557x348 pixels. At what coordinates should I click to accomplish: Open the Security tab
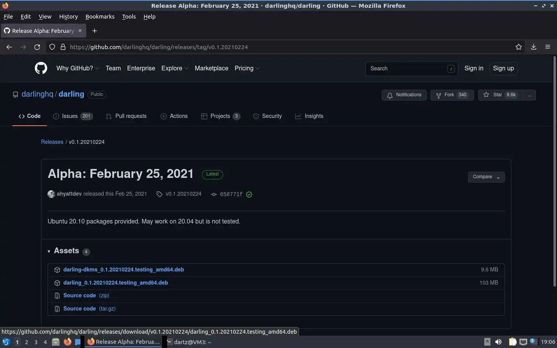point(267,116)
